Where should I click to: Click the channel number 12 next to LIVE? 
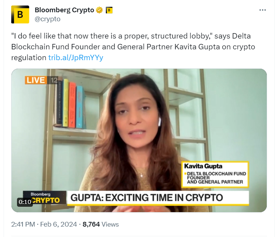click(54, 80)
